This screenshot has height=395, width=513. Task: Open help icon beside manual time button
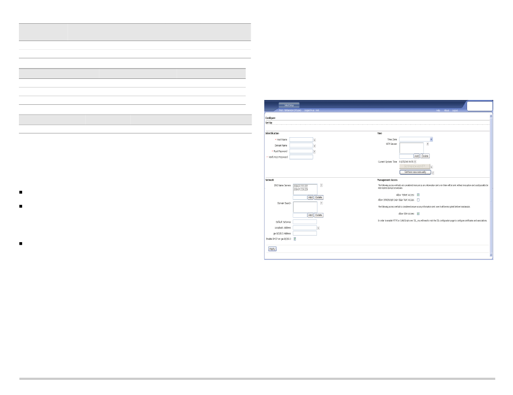(433, 173)
